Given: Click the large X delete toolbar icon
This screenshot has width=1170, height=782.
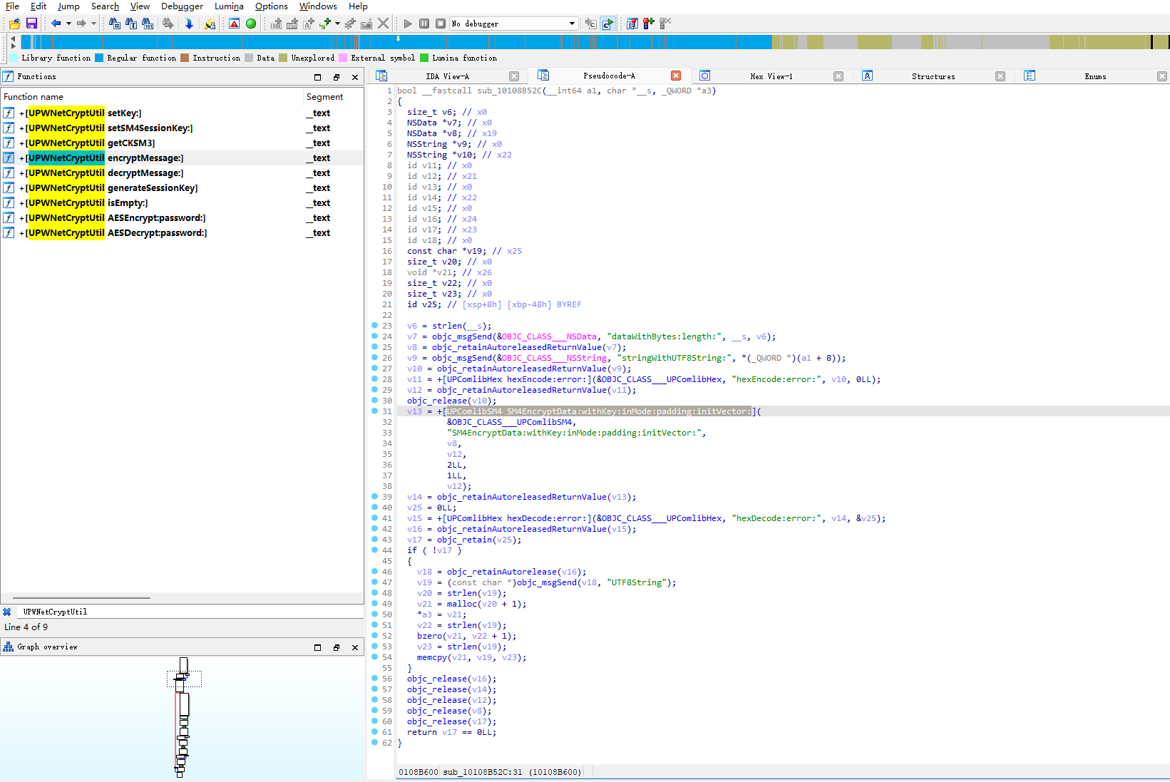Looking at the screenshot, I should coord(384,24).
